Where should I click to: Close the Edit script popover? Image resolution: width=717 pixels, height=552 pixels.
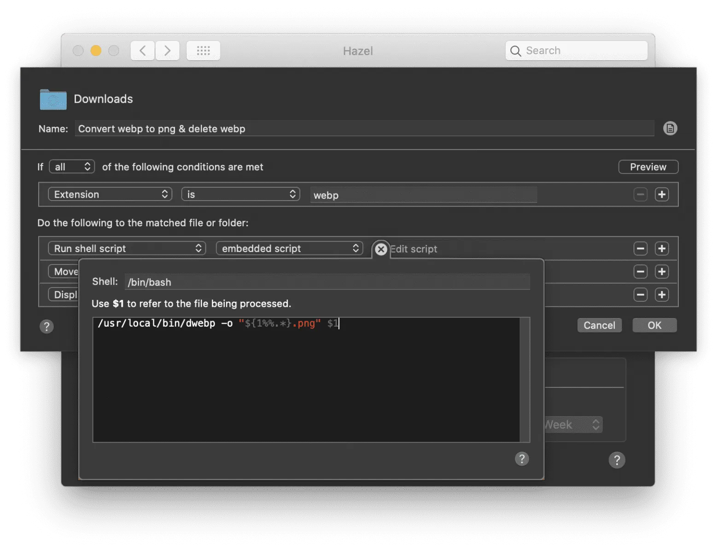pyautogui.click(x=381, y=249)
